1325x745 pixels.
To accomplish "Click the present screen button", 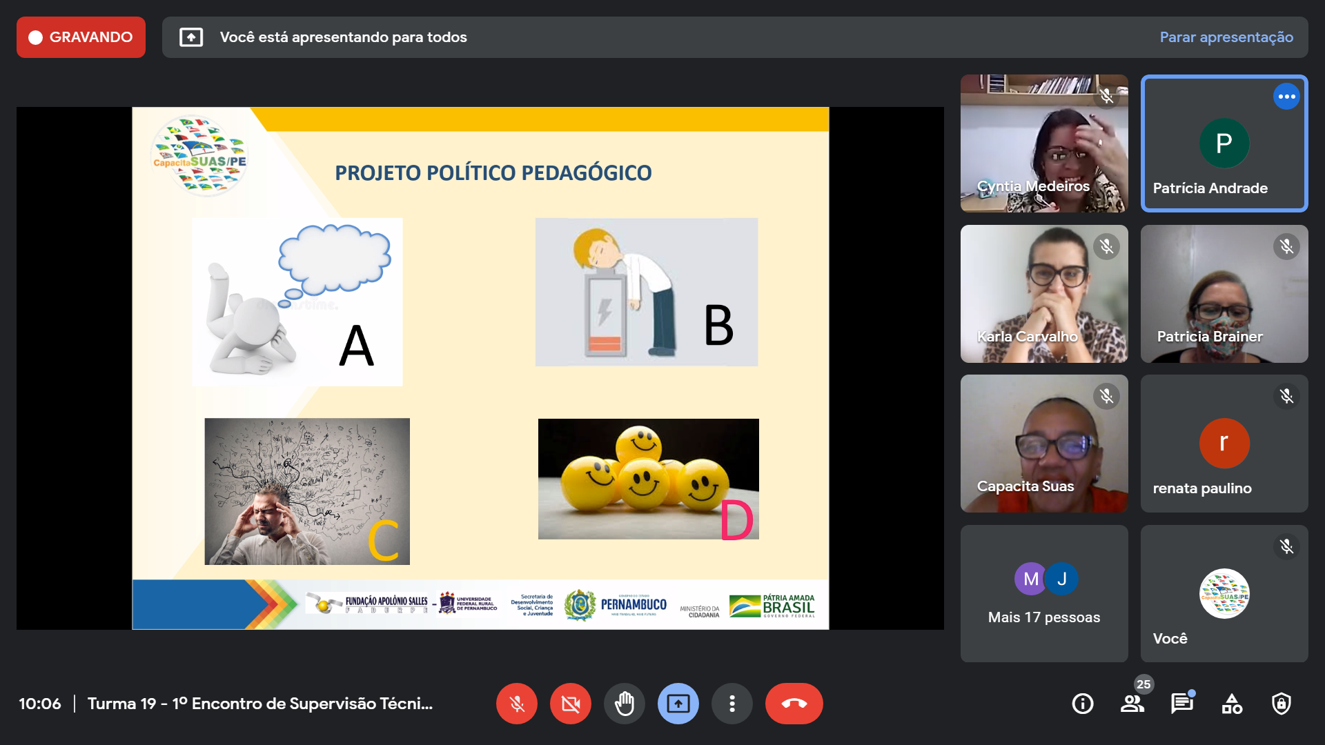I will point(678,704).
